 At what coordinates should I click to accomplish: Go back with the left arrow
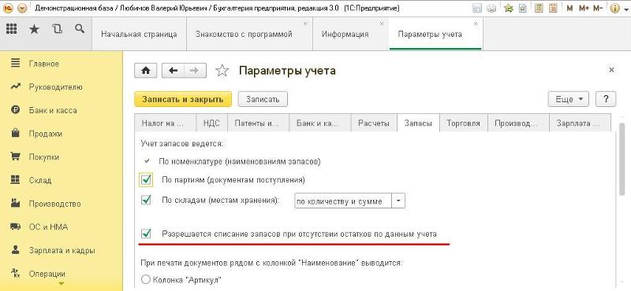(173, 71)
